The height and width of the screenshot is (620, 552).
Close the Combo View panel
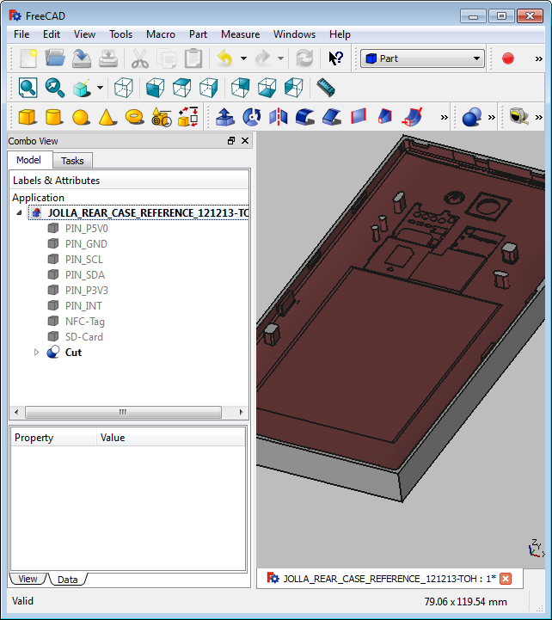245,141
